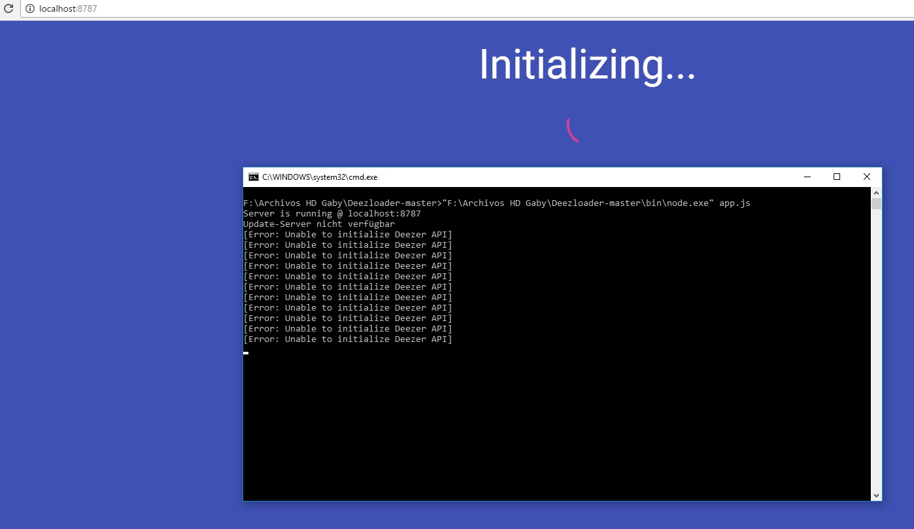Minimize the cmd.exe console window
This screenshot has height=529, width=914.
tap(807, 177)
